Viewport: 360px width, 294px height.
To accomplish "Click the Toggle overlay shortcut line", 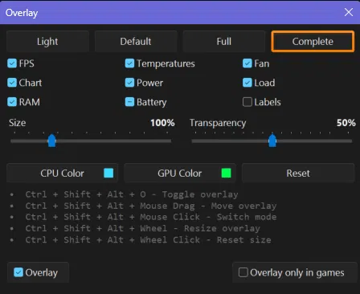I will tap(132, 194).
